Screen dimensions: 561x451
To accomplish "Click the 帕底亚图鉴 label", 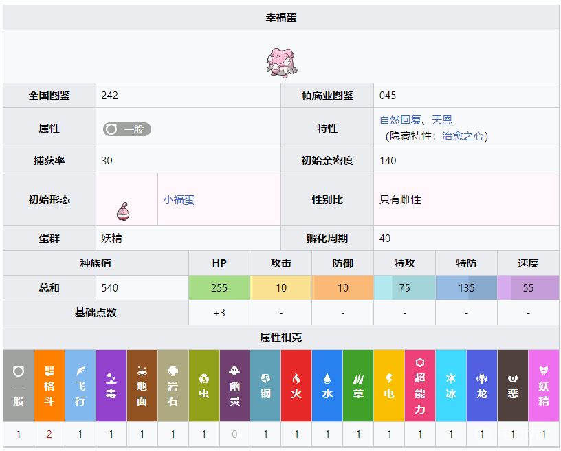I will point(327,95).
